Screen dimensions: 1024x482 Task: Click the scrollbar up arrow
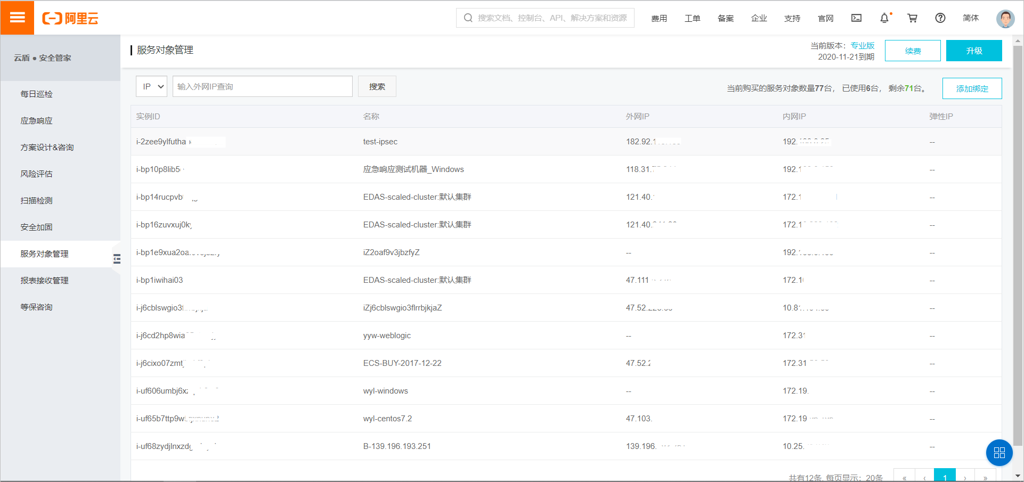pos(1018,40)
